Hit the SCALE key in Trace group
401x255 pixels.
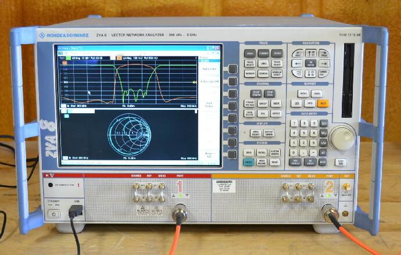coord(277,53)
